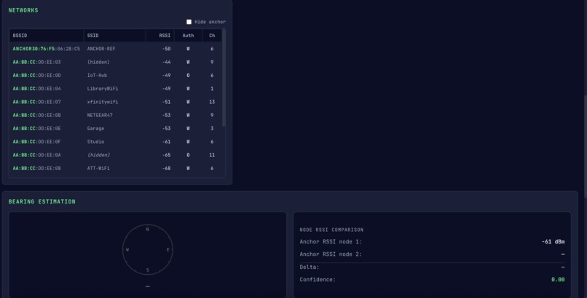Click BSSID AA:BB:CC:DD:EE:0D
587x298 pixels.
click(x=36, y=76)
